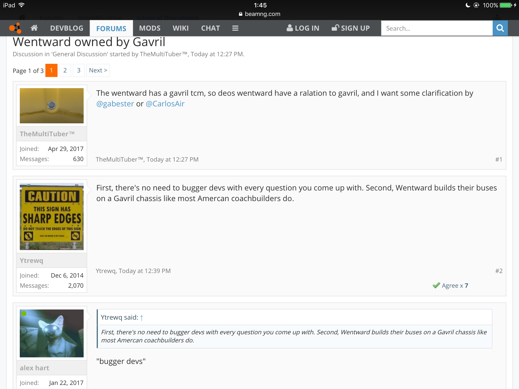Click the Agree x 7 rating text
519x389 pixels.
[455, 286]
